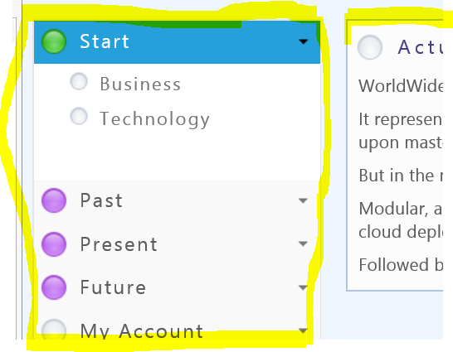Click the purple circle beside Past

(54, 200)
